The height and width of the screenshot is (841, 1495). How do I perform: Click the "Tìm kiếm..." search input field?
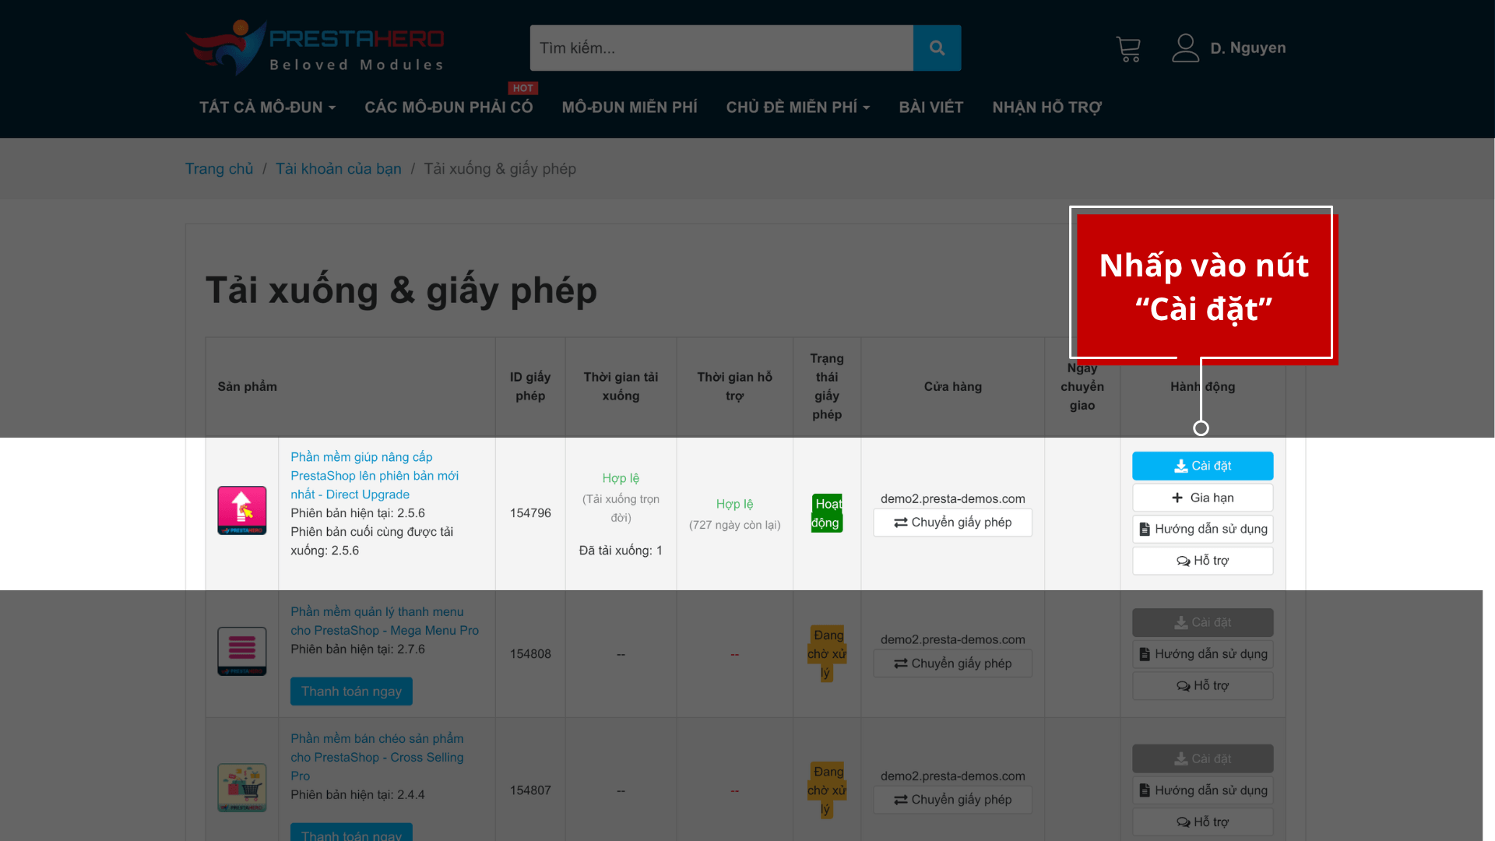(x=721, y=48)
